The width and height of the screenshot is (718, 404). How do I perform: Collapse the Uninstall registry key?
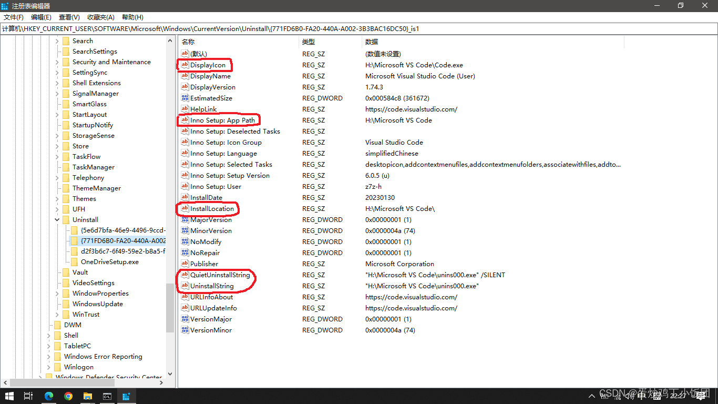pos(57,219)
